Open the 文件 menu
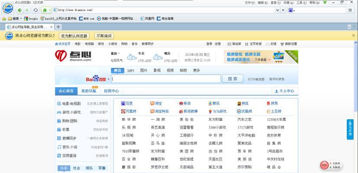 250,3
